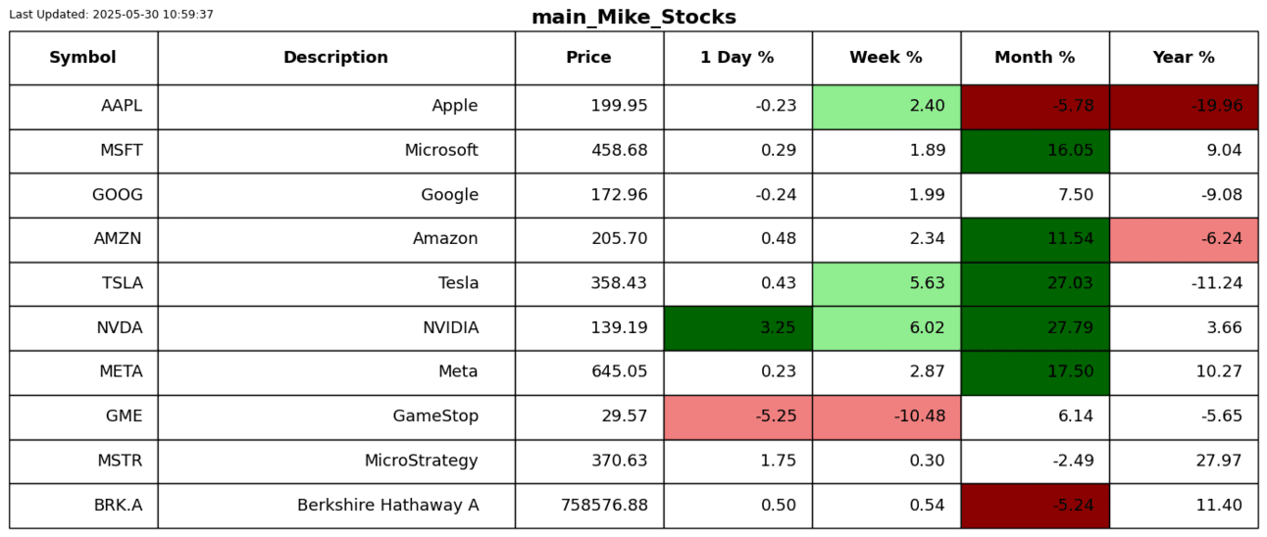1267x537 pixels.
Task: Click the Month % column header
Action: point(1035,58)
